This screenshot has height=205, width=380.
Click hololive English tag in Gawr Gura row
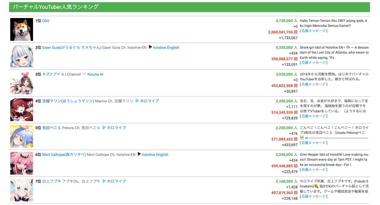tap(166, 48)
